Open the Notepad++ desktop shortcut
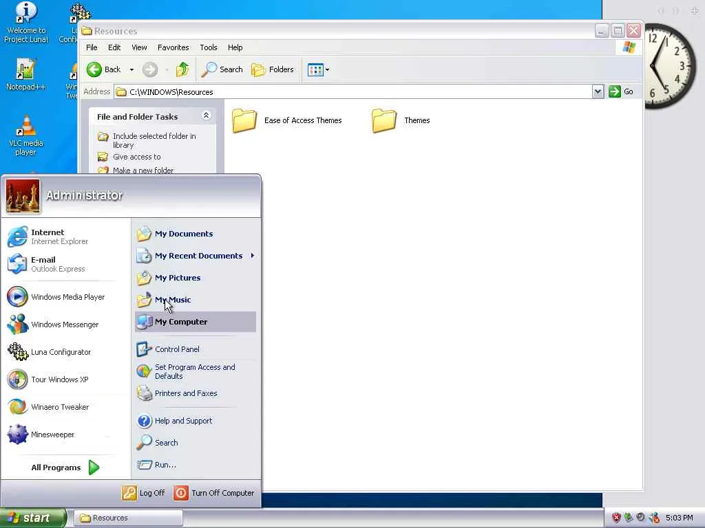Screen dimensions: 705x528 tap(25, 74)
